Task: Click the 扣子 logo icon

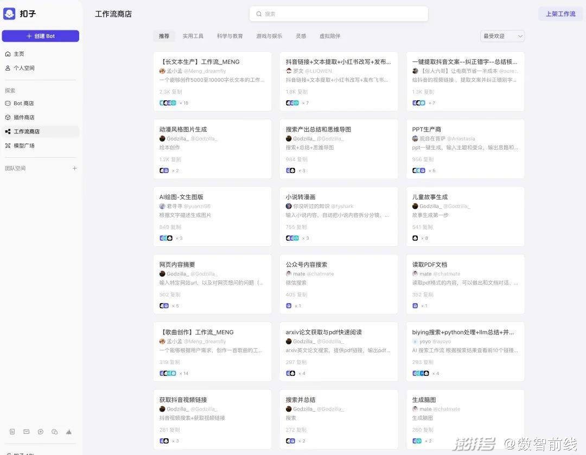Action: (9, 14)
